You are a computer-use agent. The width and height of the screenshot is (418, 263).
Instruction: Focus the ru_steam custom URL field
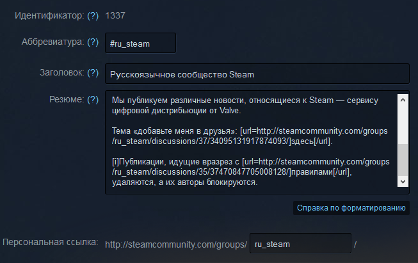point(300,243)
